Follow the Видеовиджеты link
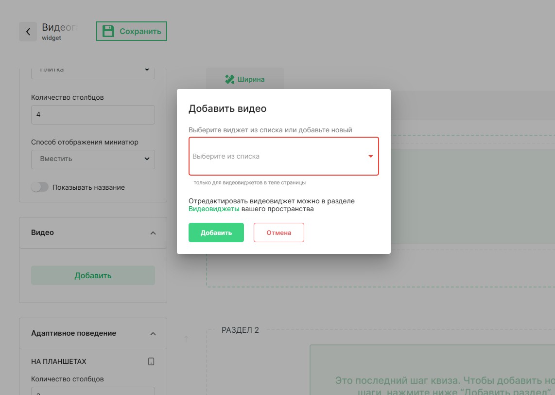The height and width of the screenshot is (395, 555). click(x=214, y=209)
